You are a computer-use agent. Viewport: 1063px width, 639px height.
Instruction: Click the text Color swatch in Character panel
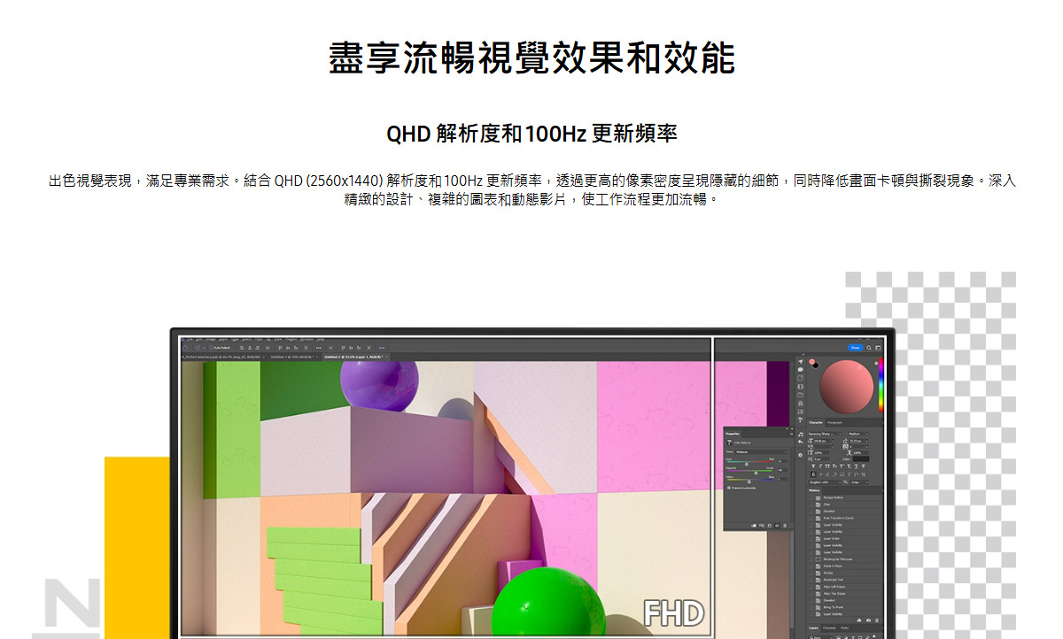[861, 458]
